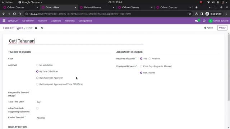Viewport: 230px width, 129px height.
Task: Open the Chrome home page
Action: (x=20, y=14)
